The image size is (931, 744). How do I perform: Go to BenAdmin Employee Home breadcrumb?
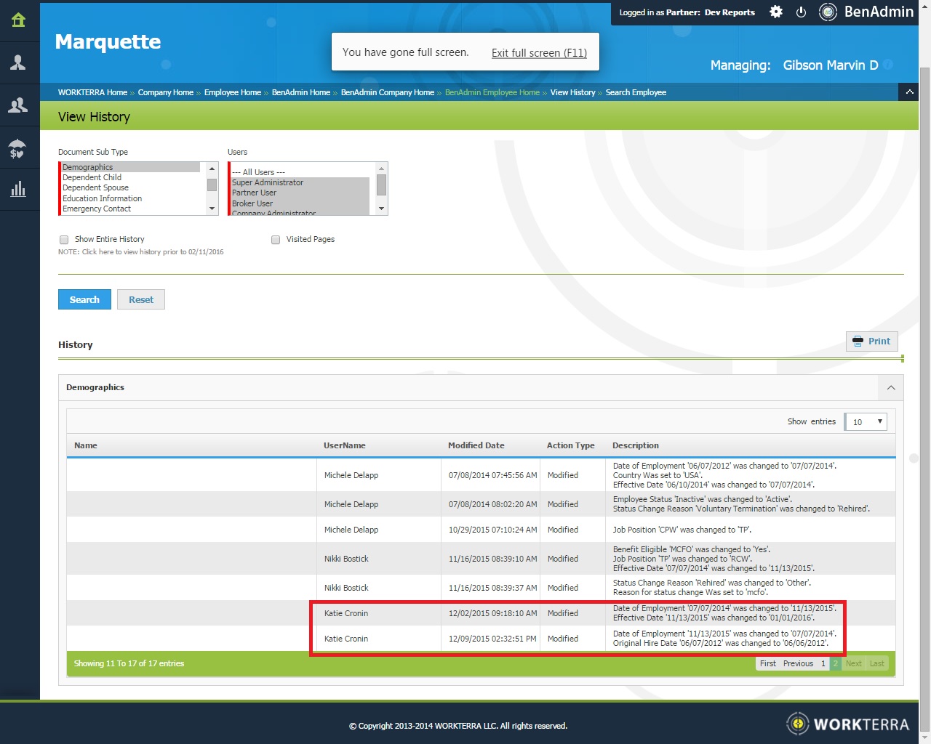(492, 92)
